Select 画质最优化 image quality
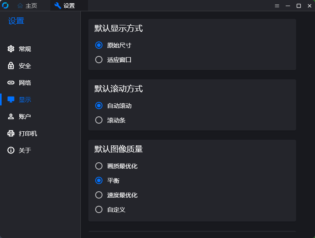This screenshot has width=315, height=238. pos(99,166)
